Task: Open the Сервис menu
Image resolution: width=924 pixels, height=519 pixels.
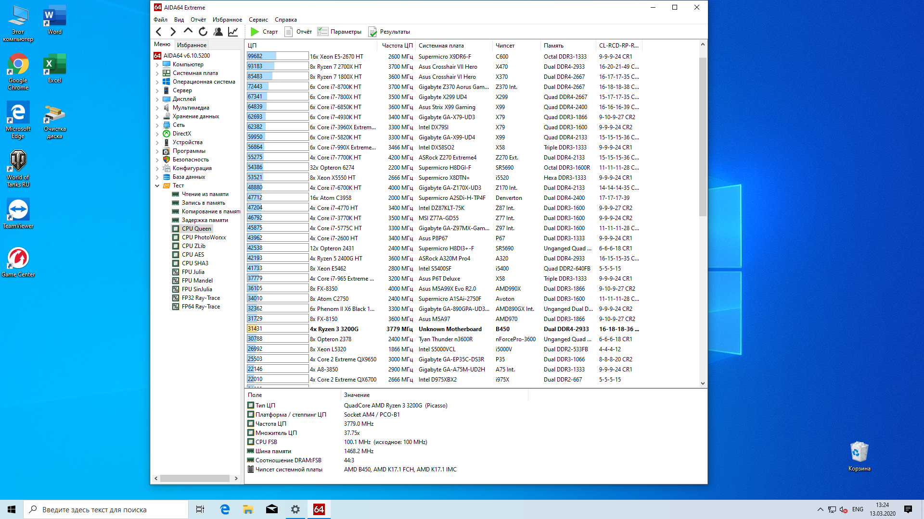Action: coord(258,20)
